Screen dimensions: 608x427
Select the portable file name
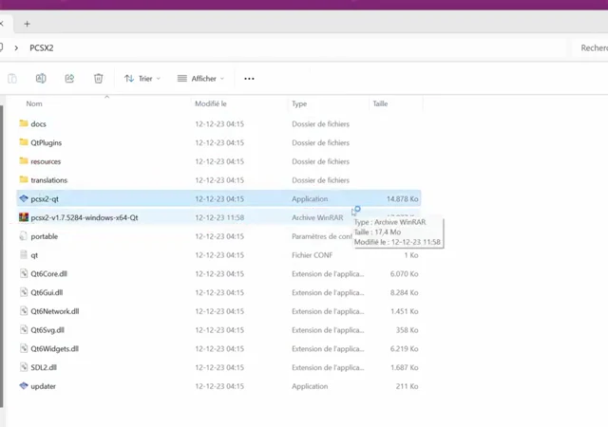tap(45, 236)
